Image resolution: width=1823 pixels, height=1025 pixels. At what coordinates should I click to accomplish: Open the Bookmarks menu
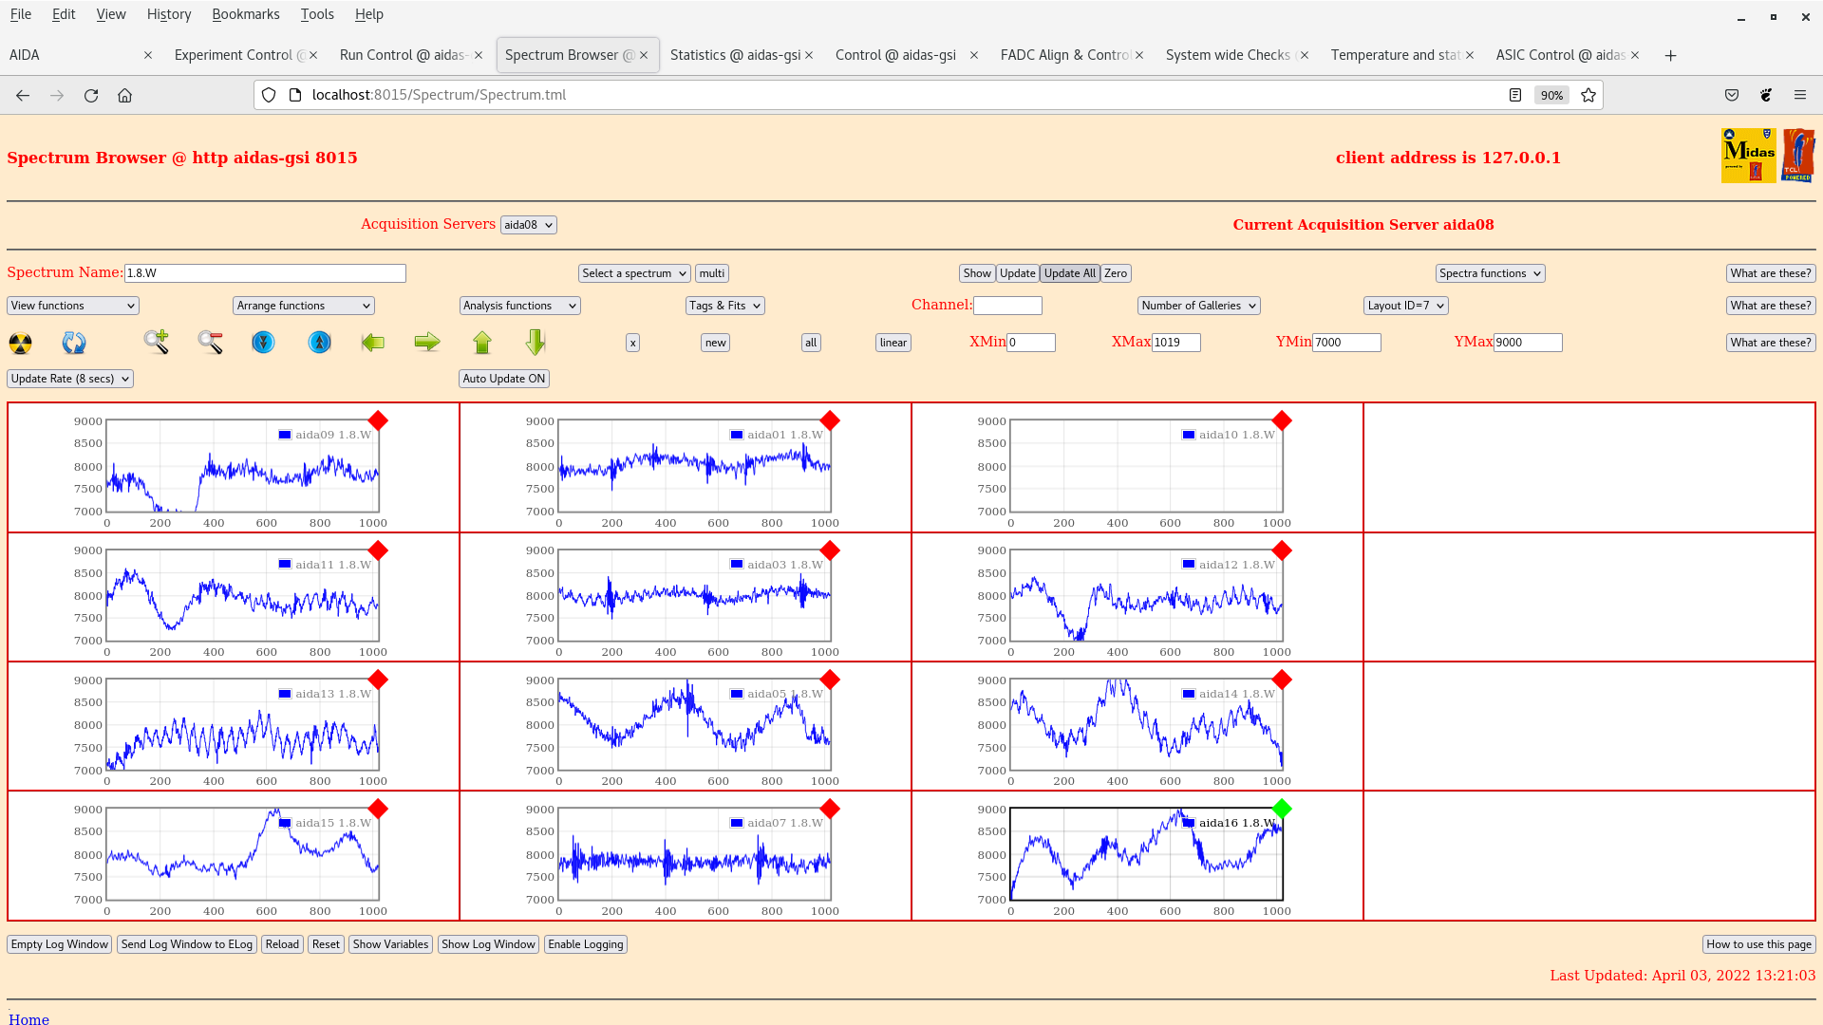[x=246, y=14]
